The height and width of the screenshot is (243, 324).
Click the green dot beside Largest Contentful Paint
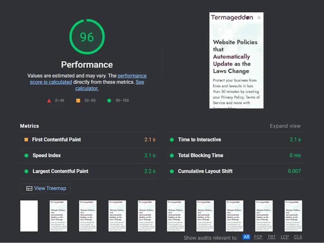[26, 171]
